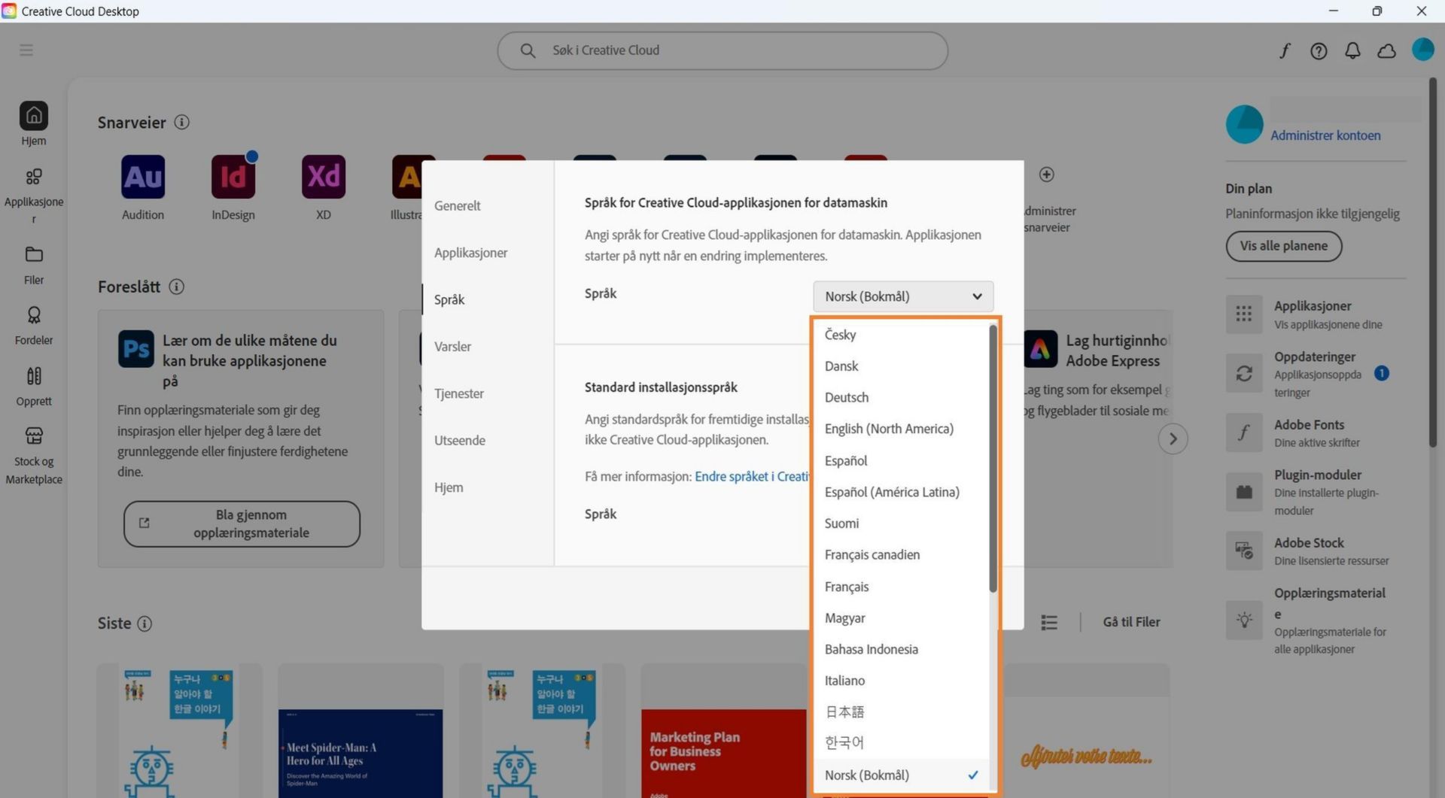Open the profile avatar in the header
Viewport: 1445px width, 798px height.
(x=1422, y=50)
